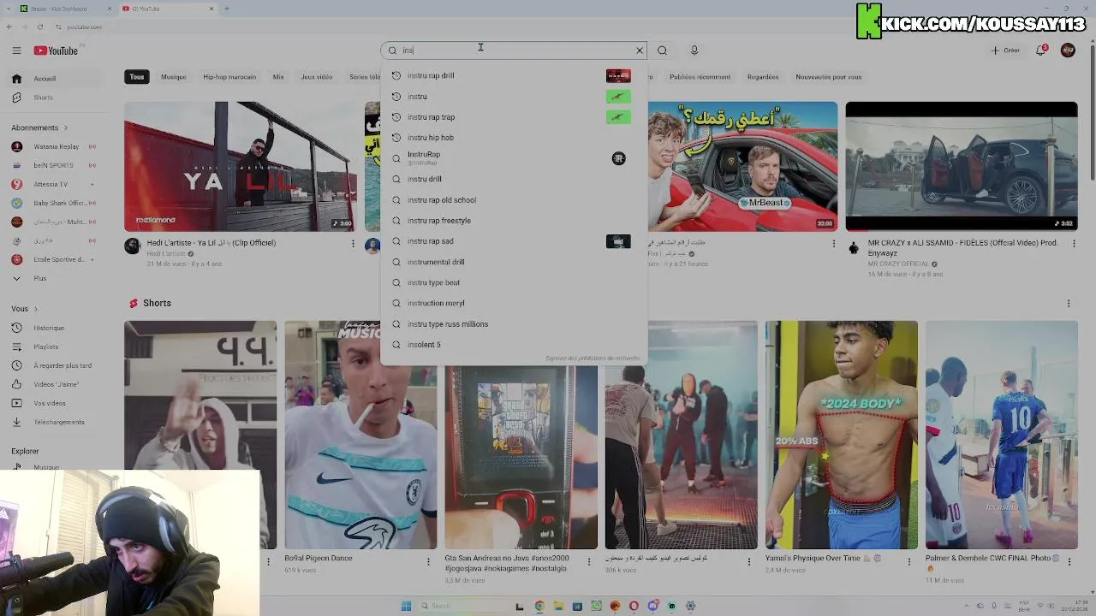The image size is (1096, 616).
Task: Choose suggestion "instrumental drill"
Action: coord(514,262)
